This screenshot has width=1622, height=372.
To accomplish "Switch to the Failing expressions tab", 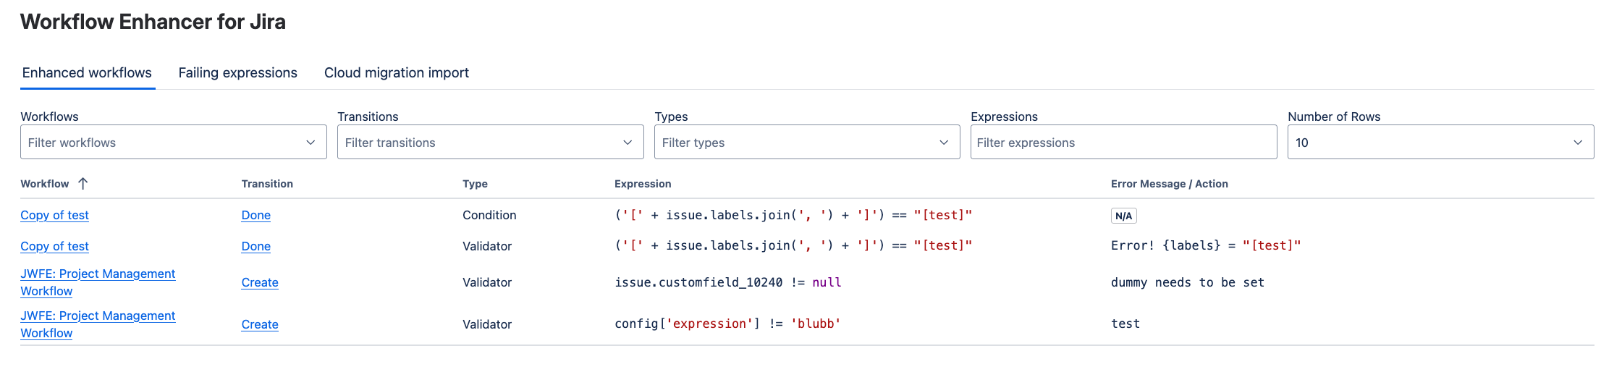I will pos(237,73).
